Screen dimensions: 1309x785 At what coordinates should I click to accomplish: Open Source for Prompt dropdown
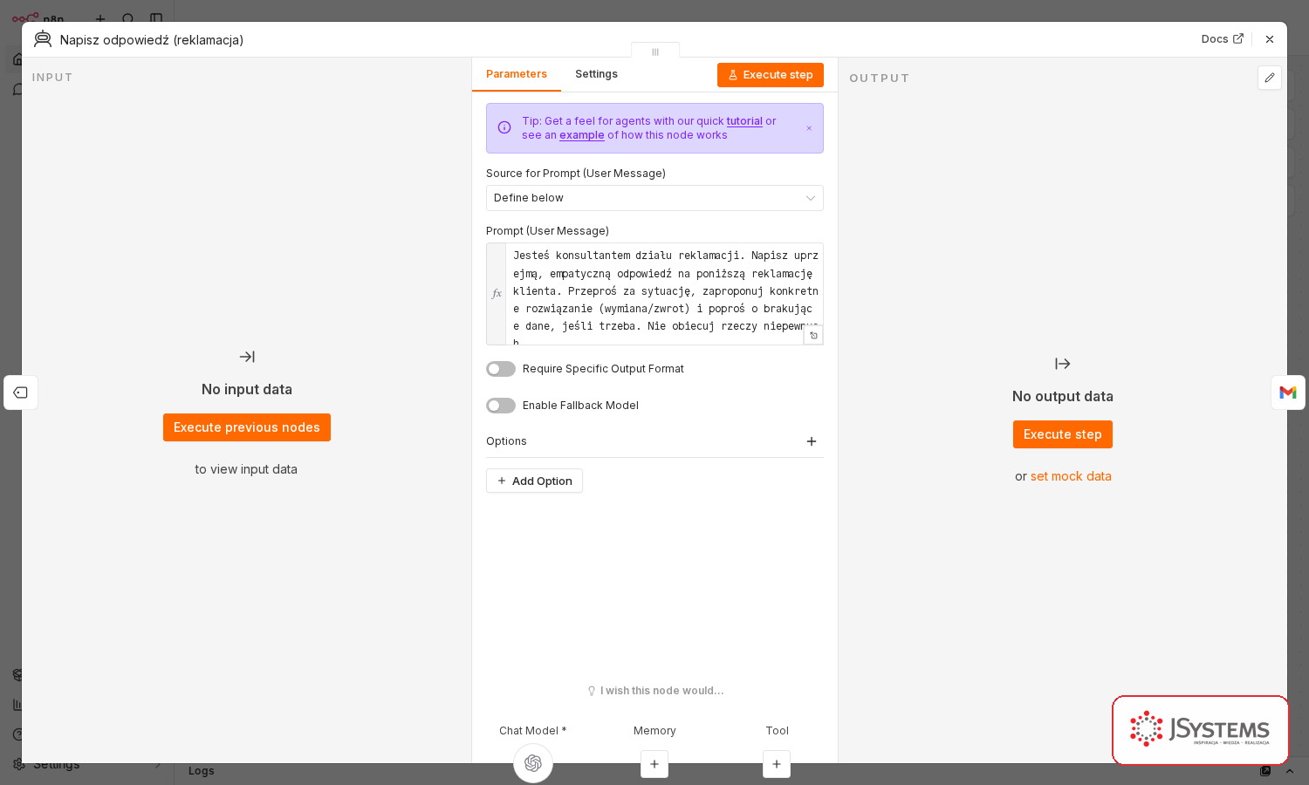point(654,198)
